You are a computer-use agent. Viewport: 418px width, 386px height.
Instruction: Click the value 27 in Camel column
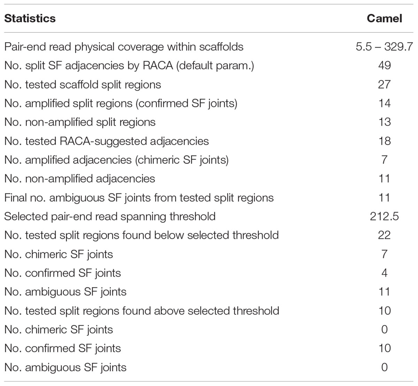384,84
